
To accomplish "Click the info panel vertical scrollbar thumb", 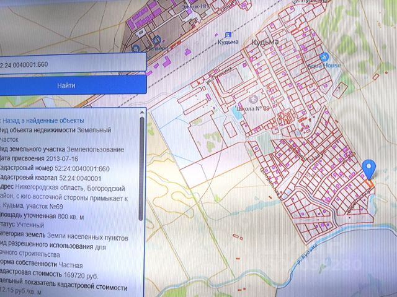I will [142, 168].
